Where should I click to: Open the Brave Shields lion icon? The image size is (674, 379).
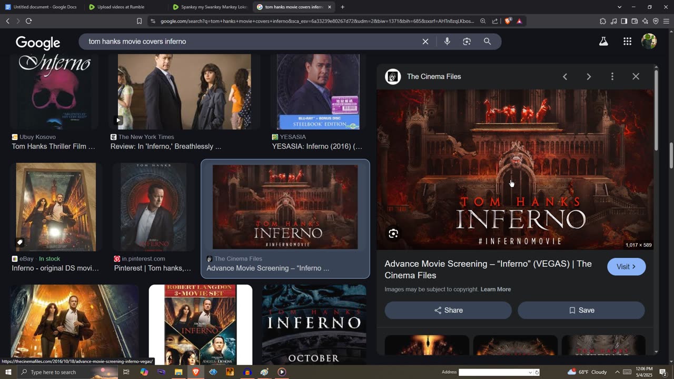[508, 21]
